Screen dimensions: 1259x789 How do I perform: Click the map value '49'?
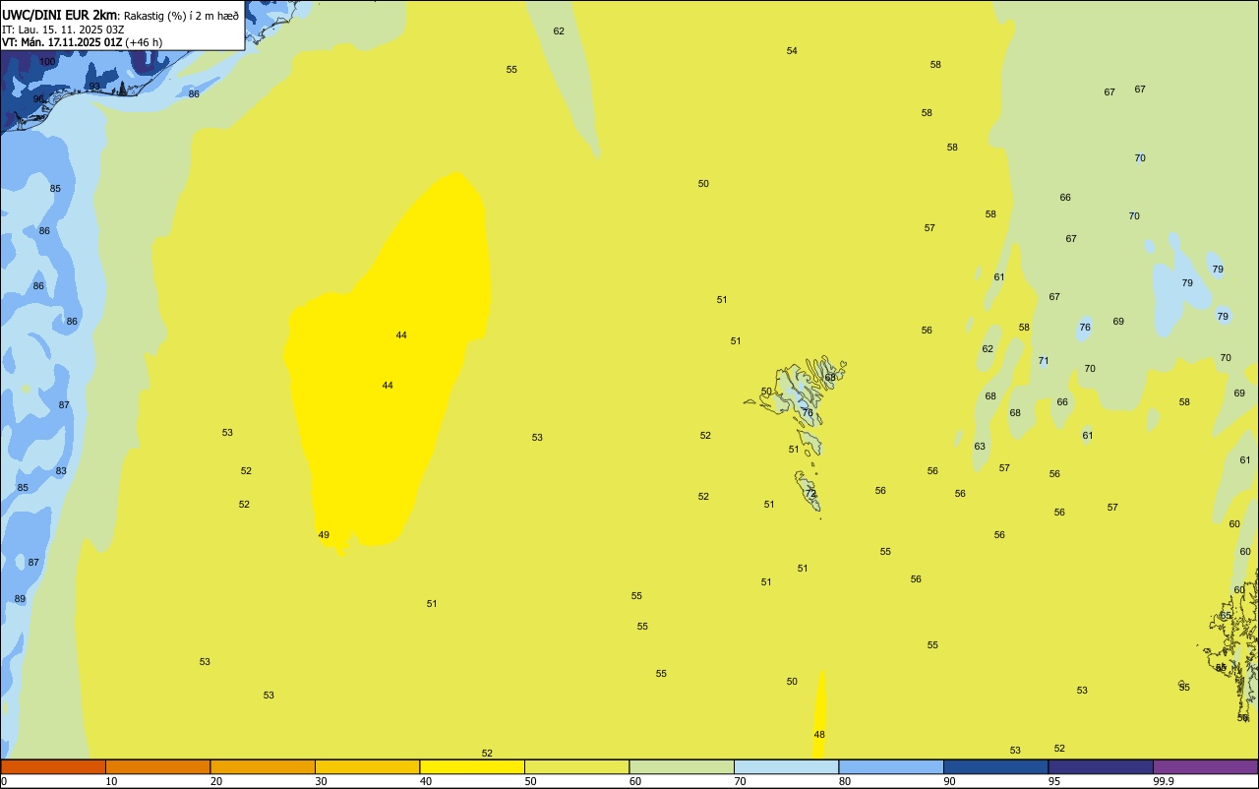coord(324,534)
